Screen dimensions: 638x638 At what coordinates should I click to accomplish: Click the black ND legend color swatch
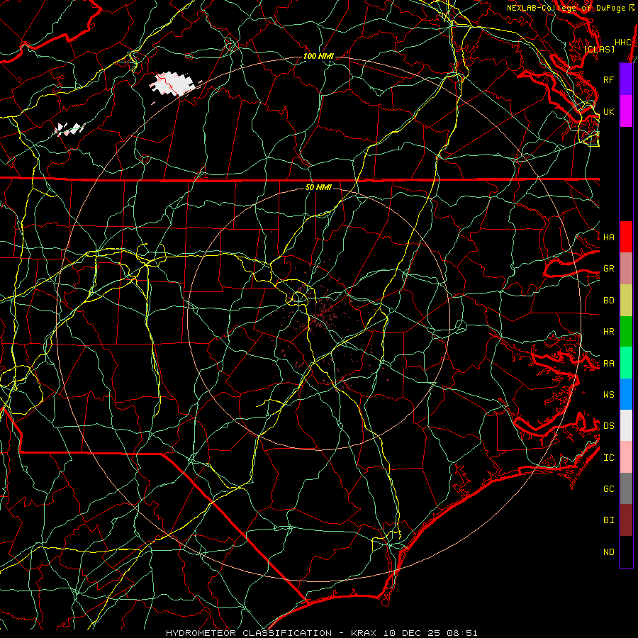(x=626, y=552)
